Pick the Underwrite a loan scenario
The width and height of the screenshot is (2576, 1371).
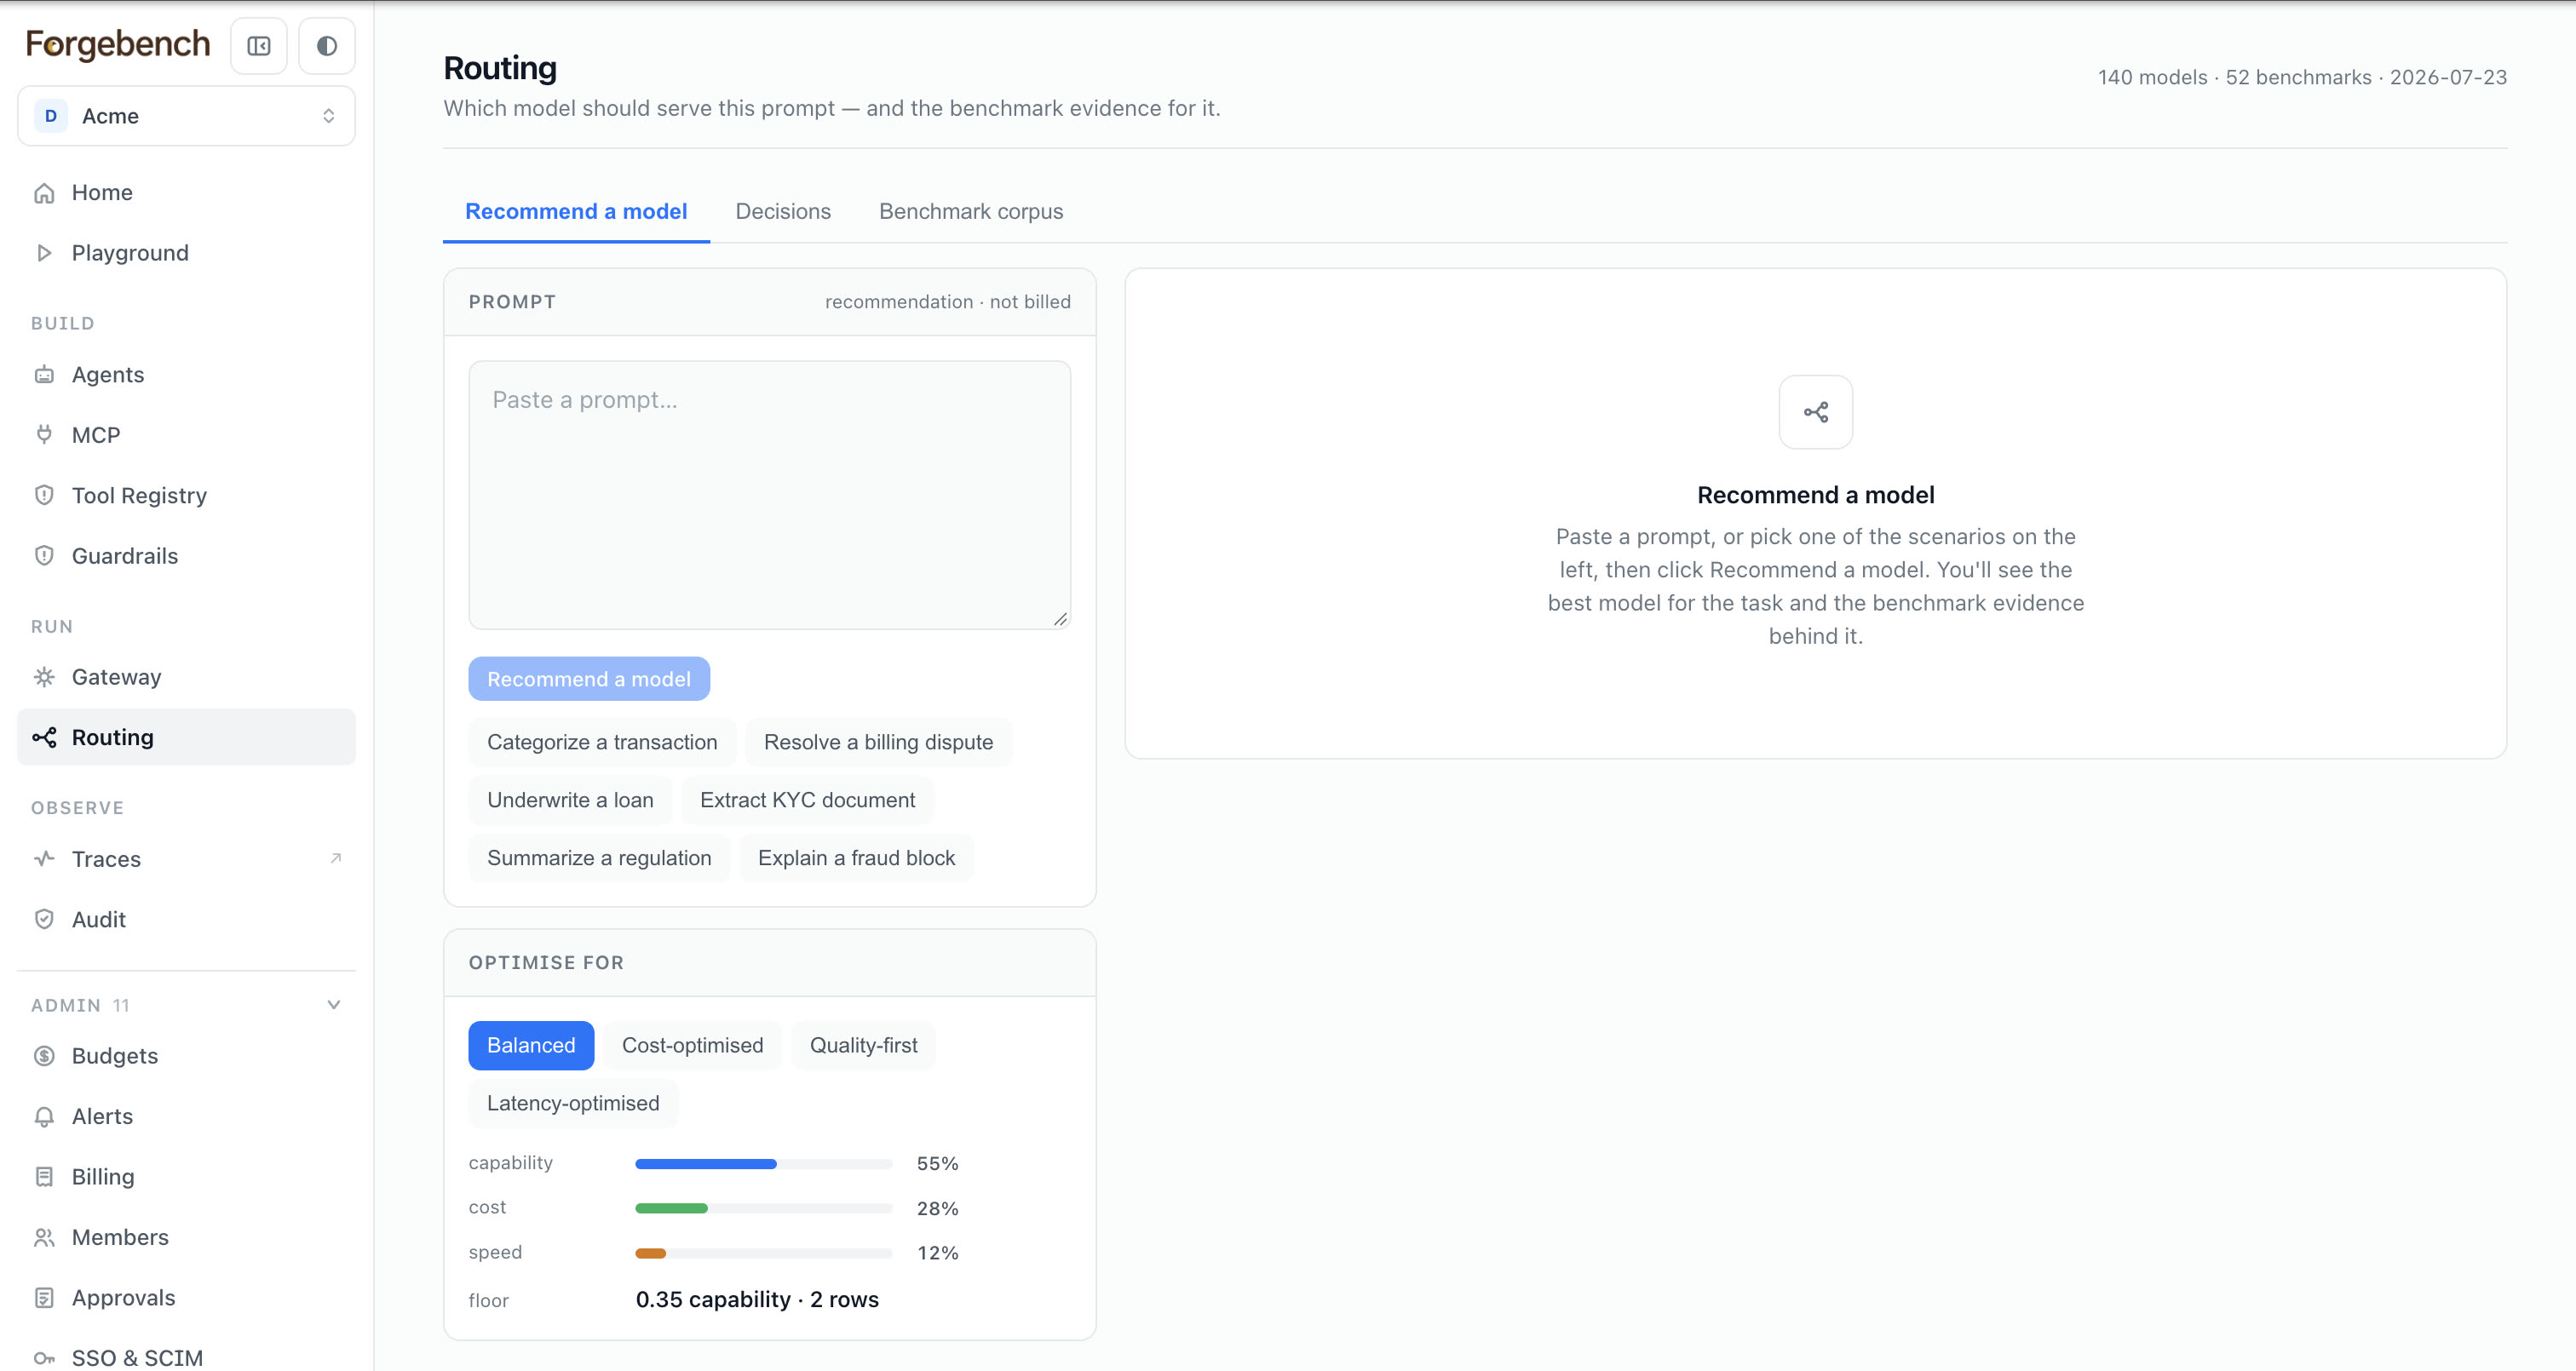570,800
